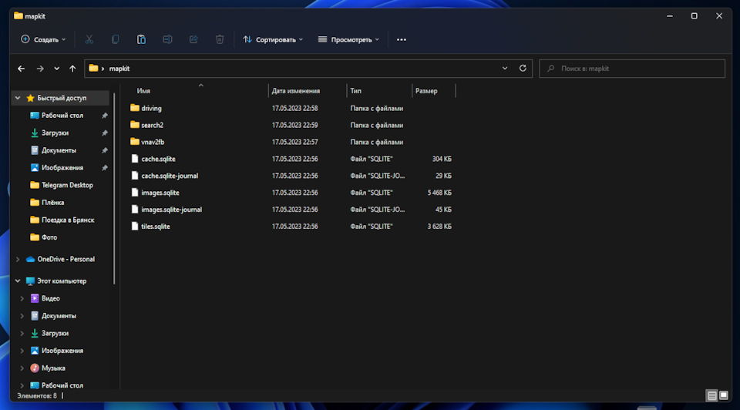Open the Создать menu
This screenshot has height=410, width=740.
point(43,39)
